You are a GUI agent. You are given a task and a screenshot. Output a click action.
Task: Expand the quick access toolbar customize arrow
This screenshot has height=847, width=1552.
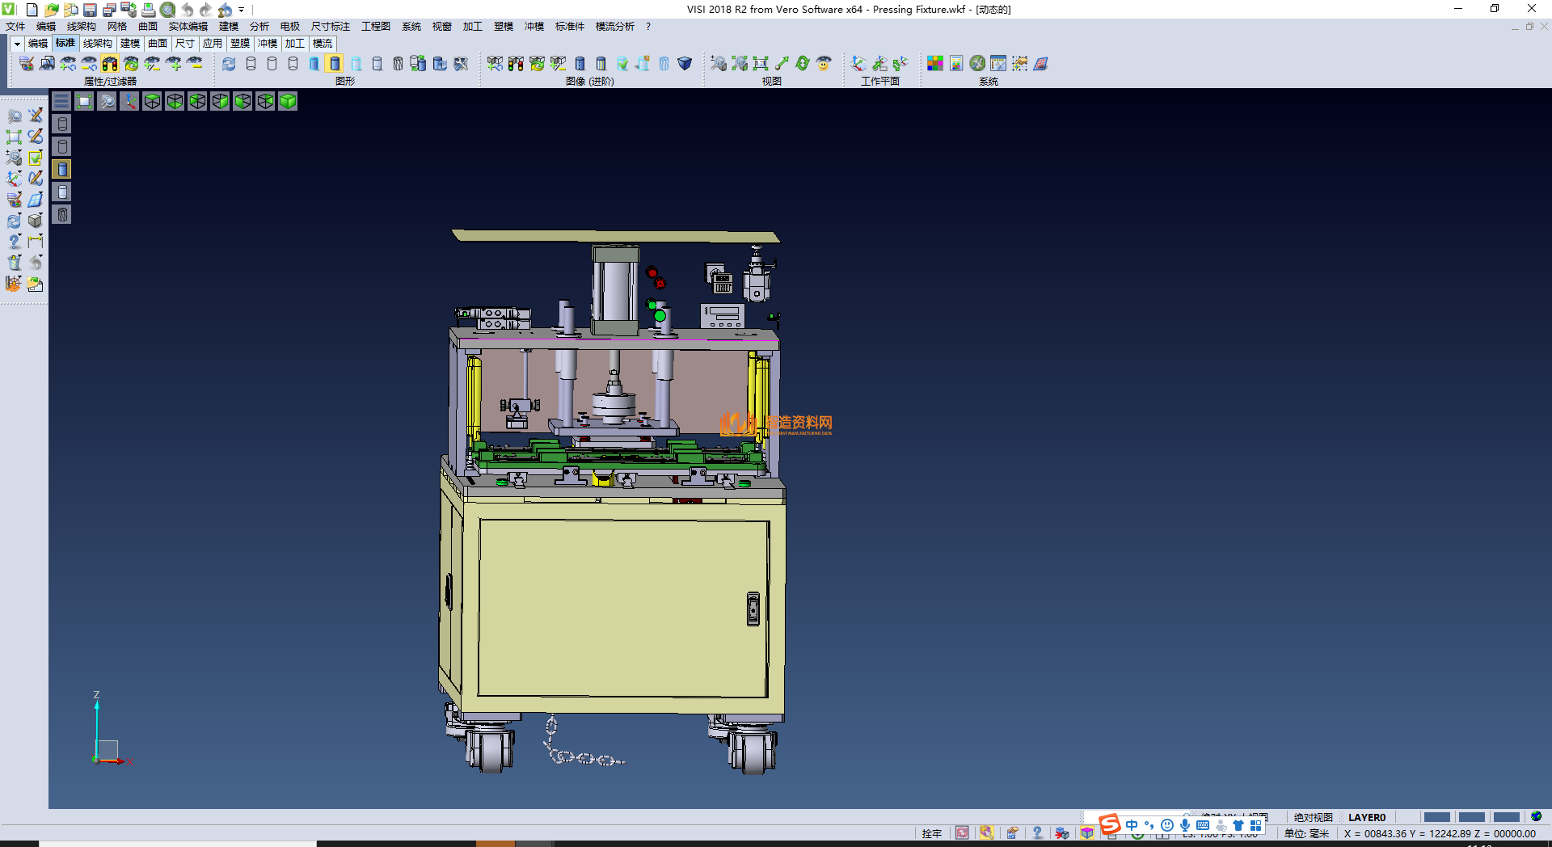[x=241, y=10]
